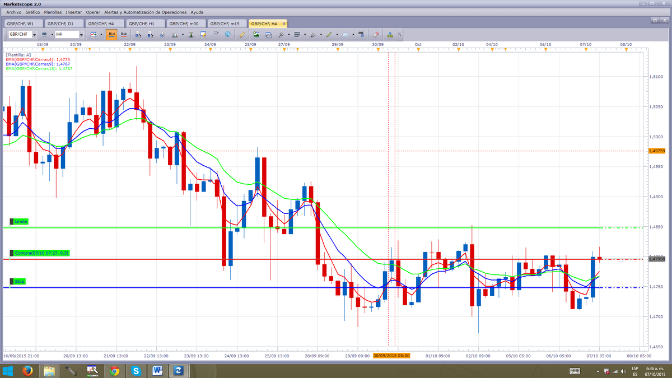Screen dimensions: 672x378
Task: Click the ruler measure tool icon
Action: click(x=242, y=34)
